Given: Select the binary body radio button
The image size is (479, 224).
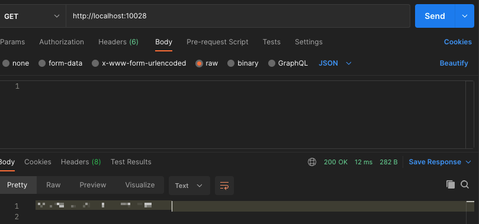Looking at the screenshot, I should [231, 63].
